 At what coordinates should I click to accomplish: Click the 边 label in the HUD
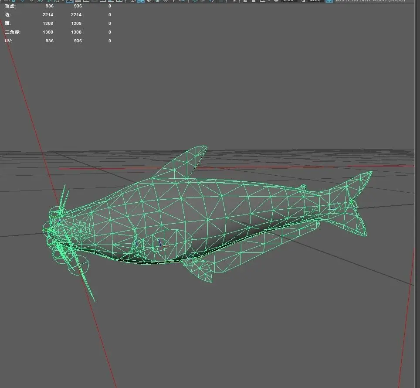[x=8, y=14]
